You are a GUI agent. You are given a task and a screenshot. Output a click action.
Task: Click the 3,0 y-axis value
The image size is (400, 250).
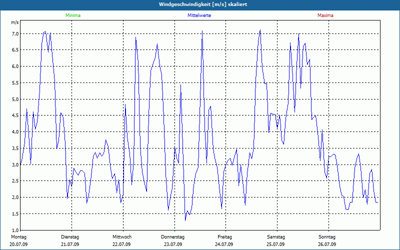point(15,164)
